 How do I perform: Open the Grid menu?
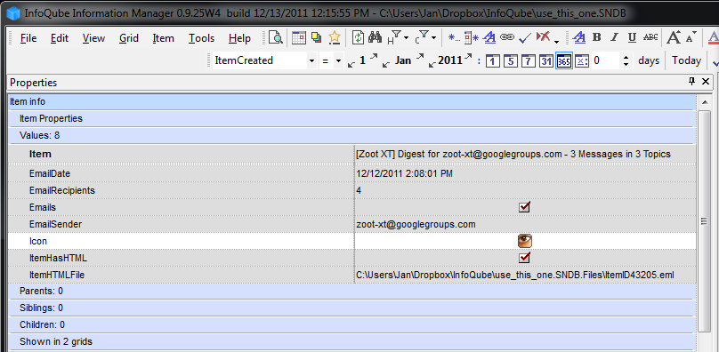click(129, 38)
